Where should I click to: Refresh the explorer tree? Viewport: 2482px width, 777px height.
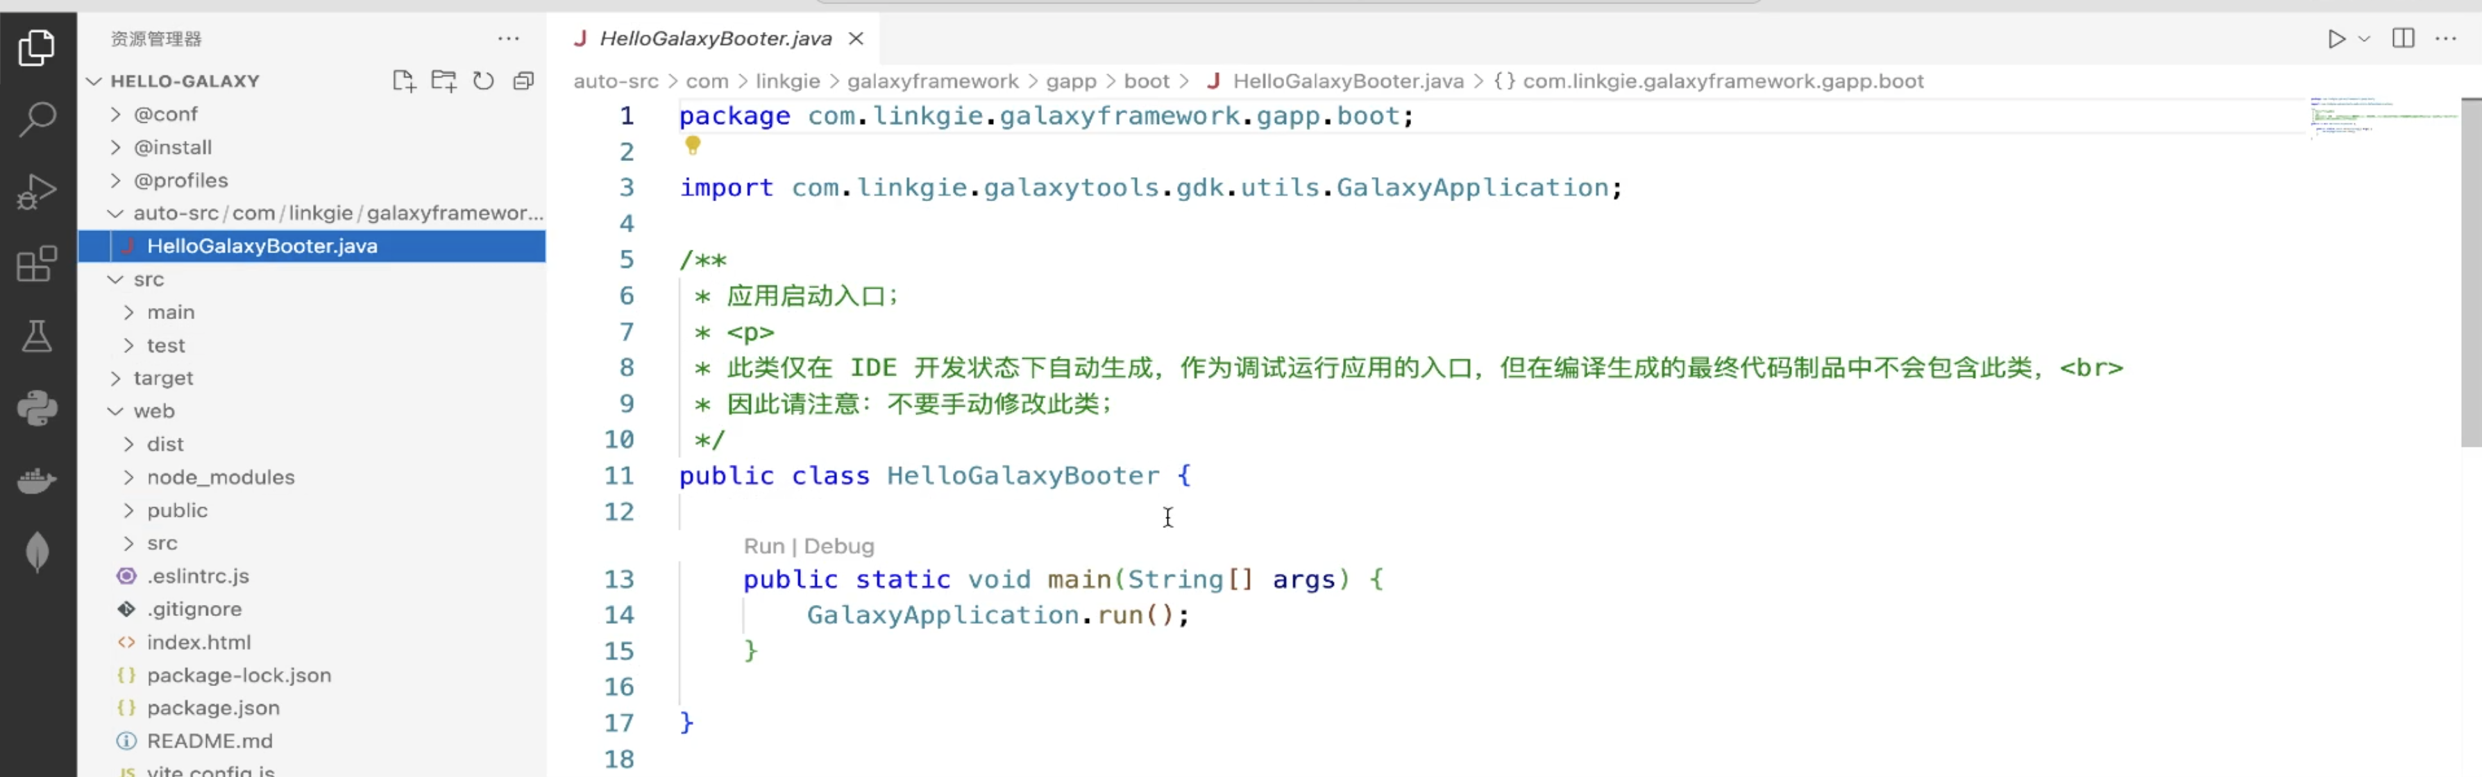484,81
